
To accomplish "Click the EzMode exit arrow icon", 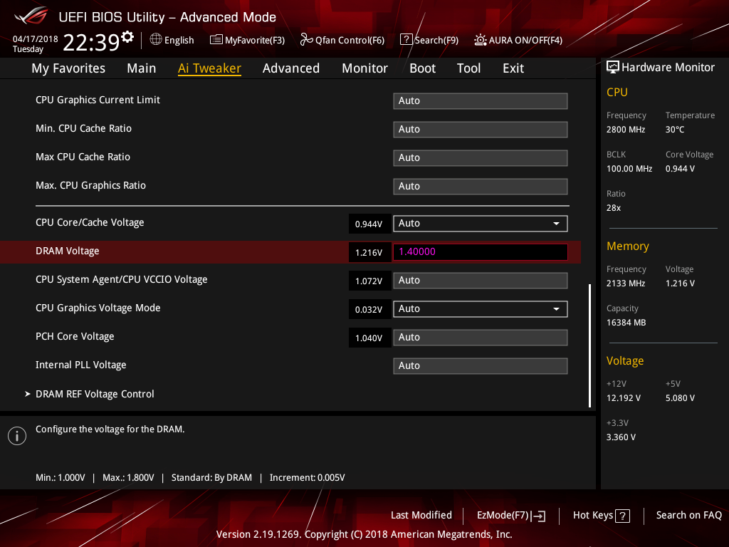I will click(x=538, y=516).
